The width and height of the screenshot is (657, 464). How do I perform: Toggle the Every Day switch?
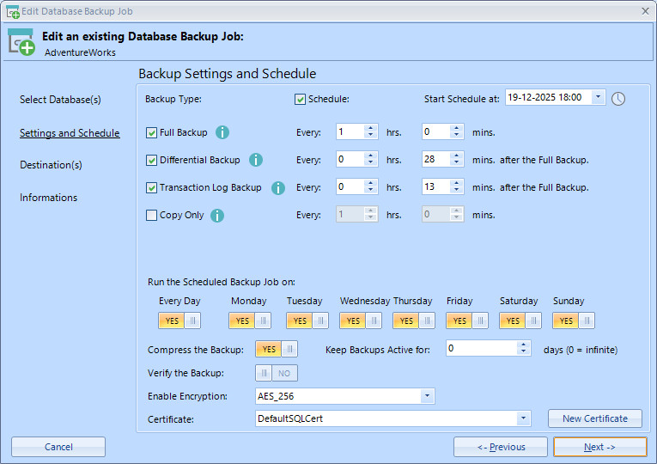179,321
